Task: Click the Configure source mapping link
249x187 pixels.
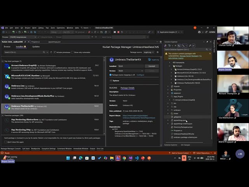Action: click(x=140, y=75)
